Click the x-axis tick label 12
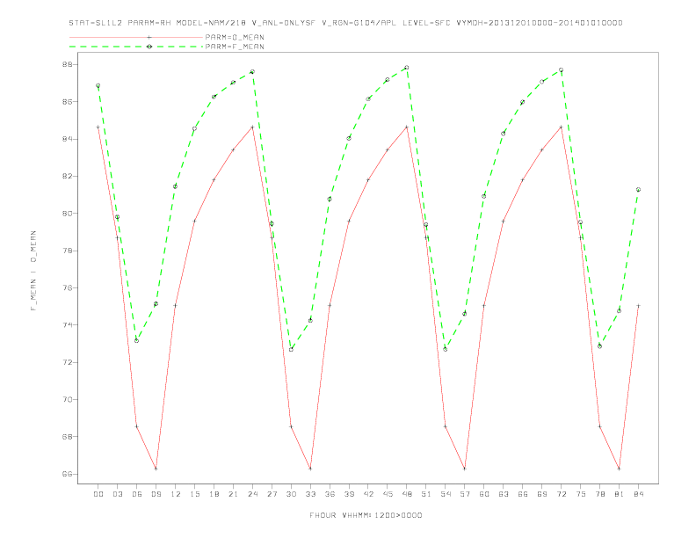The width and height of the screenshot is (696, 538). click(x=176, y=494)
